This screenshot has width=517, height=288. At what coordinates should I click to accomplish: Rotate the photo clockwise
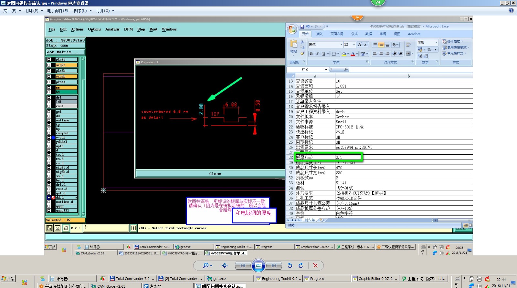301,265
